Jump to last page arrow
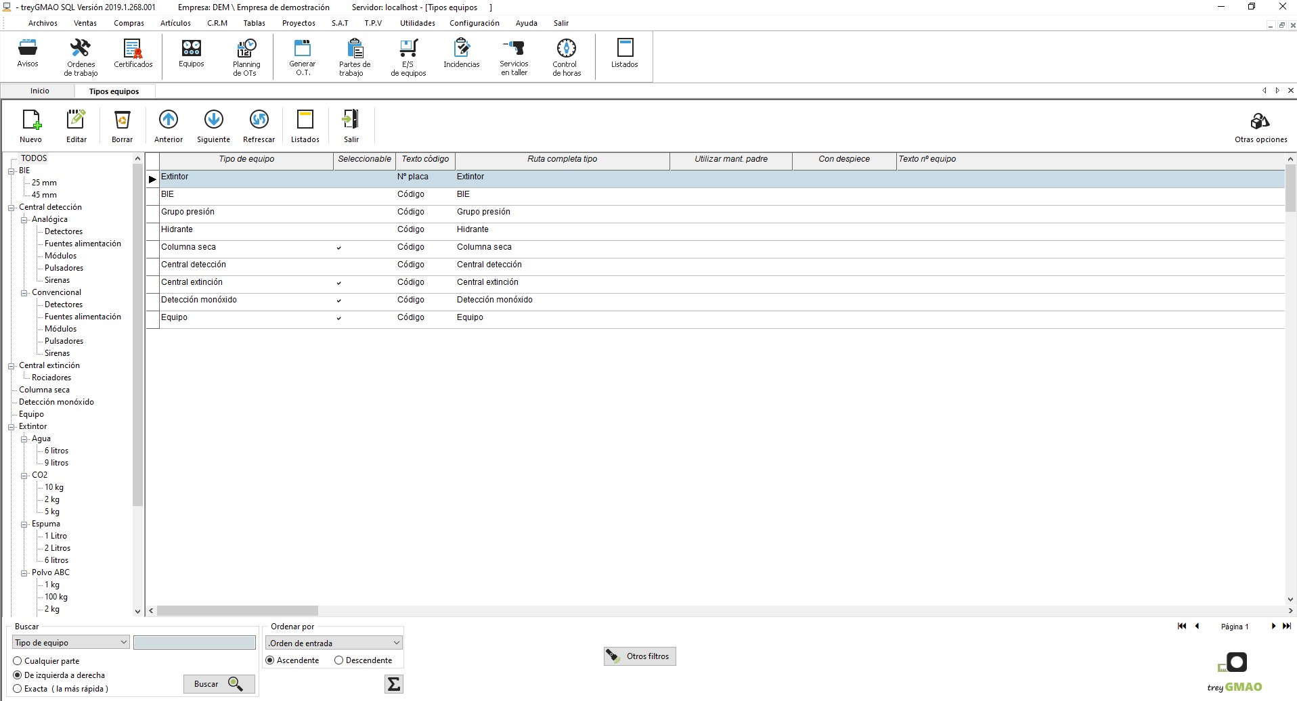Screen dimensions: 1297x701 click(1287, 626)
